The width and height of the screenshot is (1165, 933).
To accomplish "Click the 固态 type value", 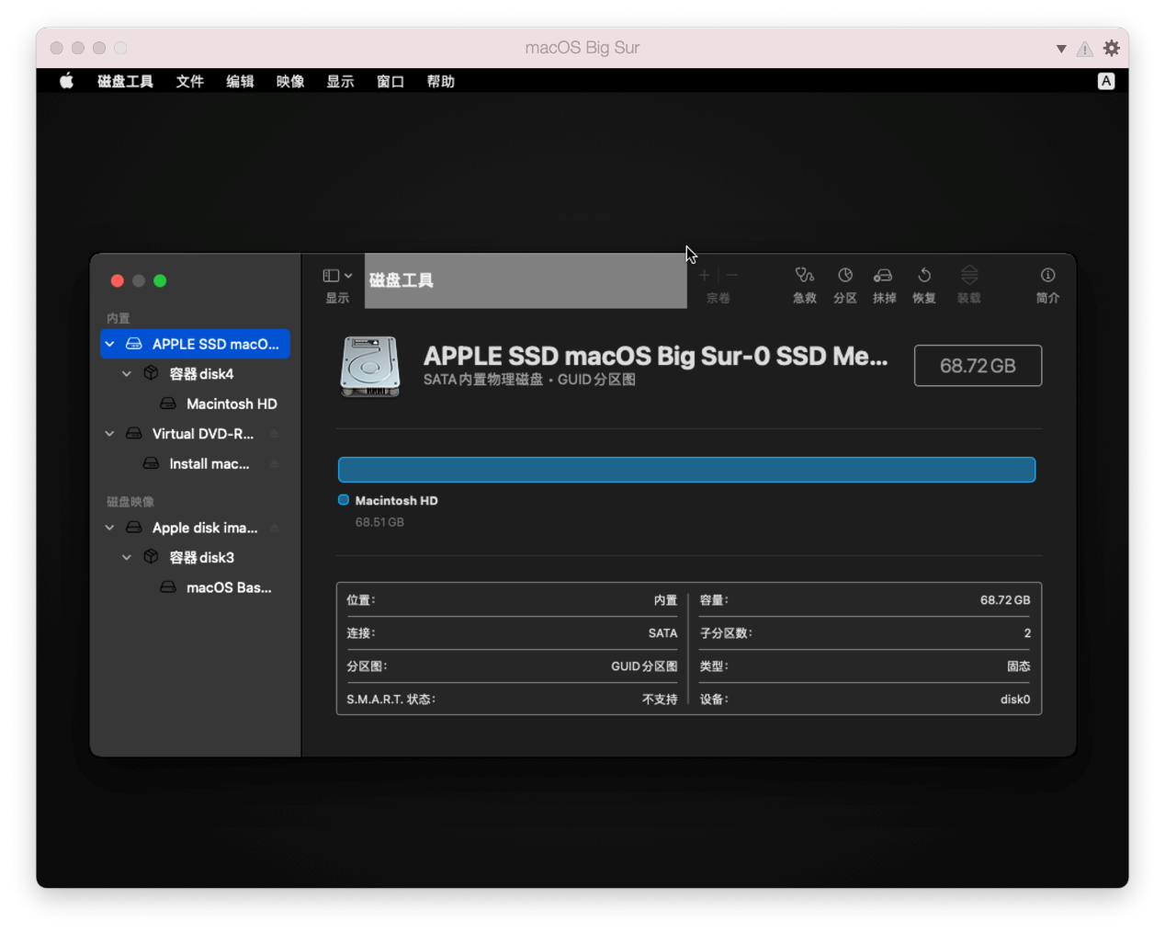I will coord(1019,666).
